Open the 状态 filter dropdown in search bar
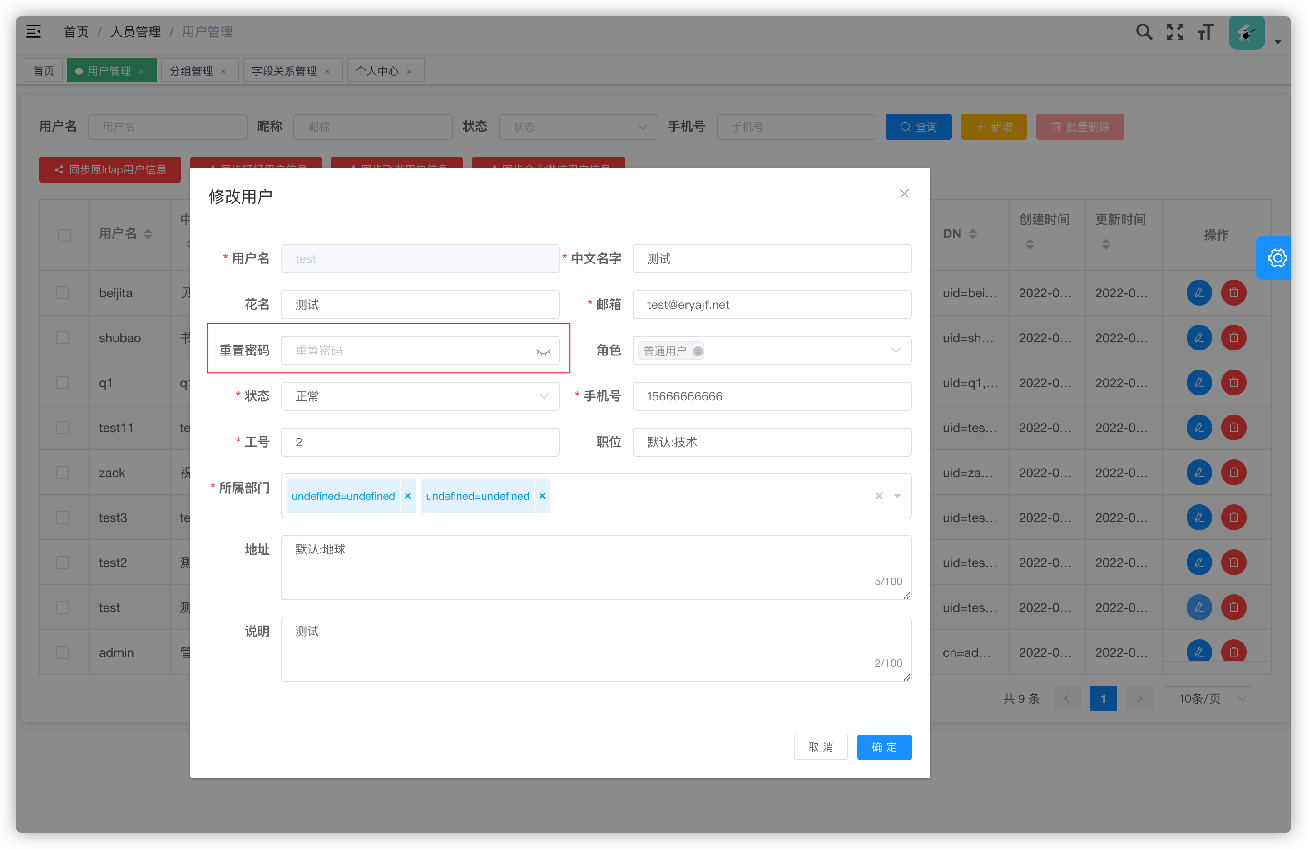The width and height of the screenshot is (1307, 849). tap(578, 127)
